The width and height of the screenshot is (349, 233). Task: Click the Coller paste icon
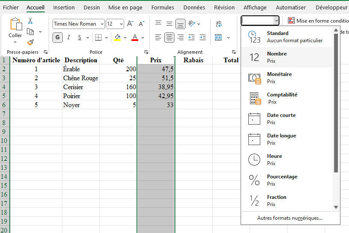pos(16,24)
